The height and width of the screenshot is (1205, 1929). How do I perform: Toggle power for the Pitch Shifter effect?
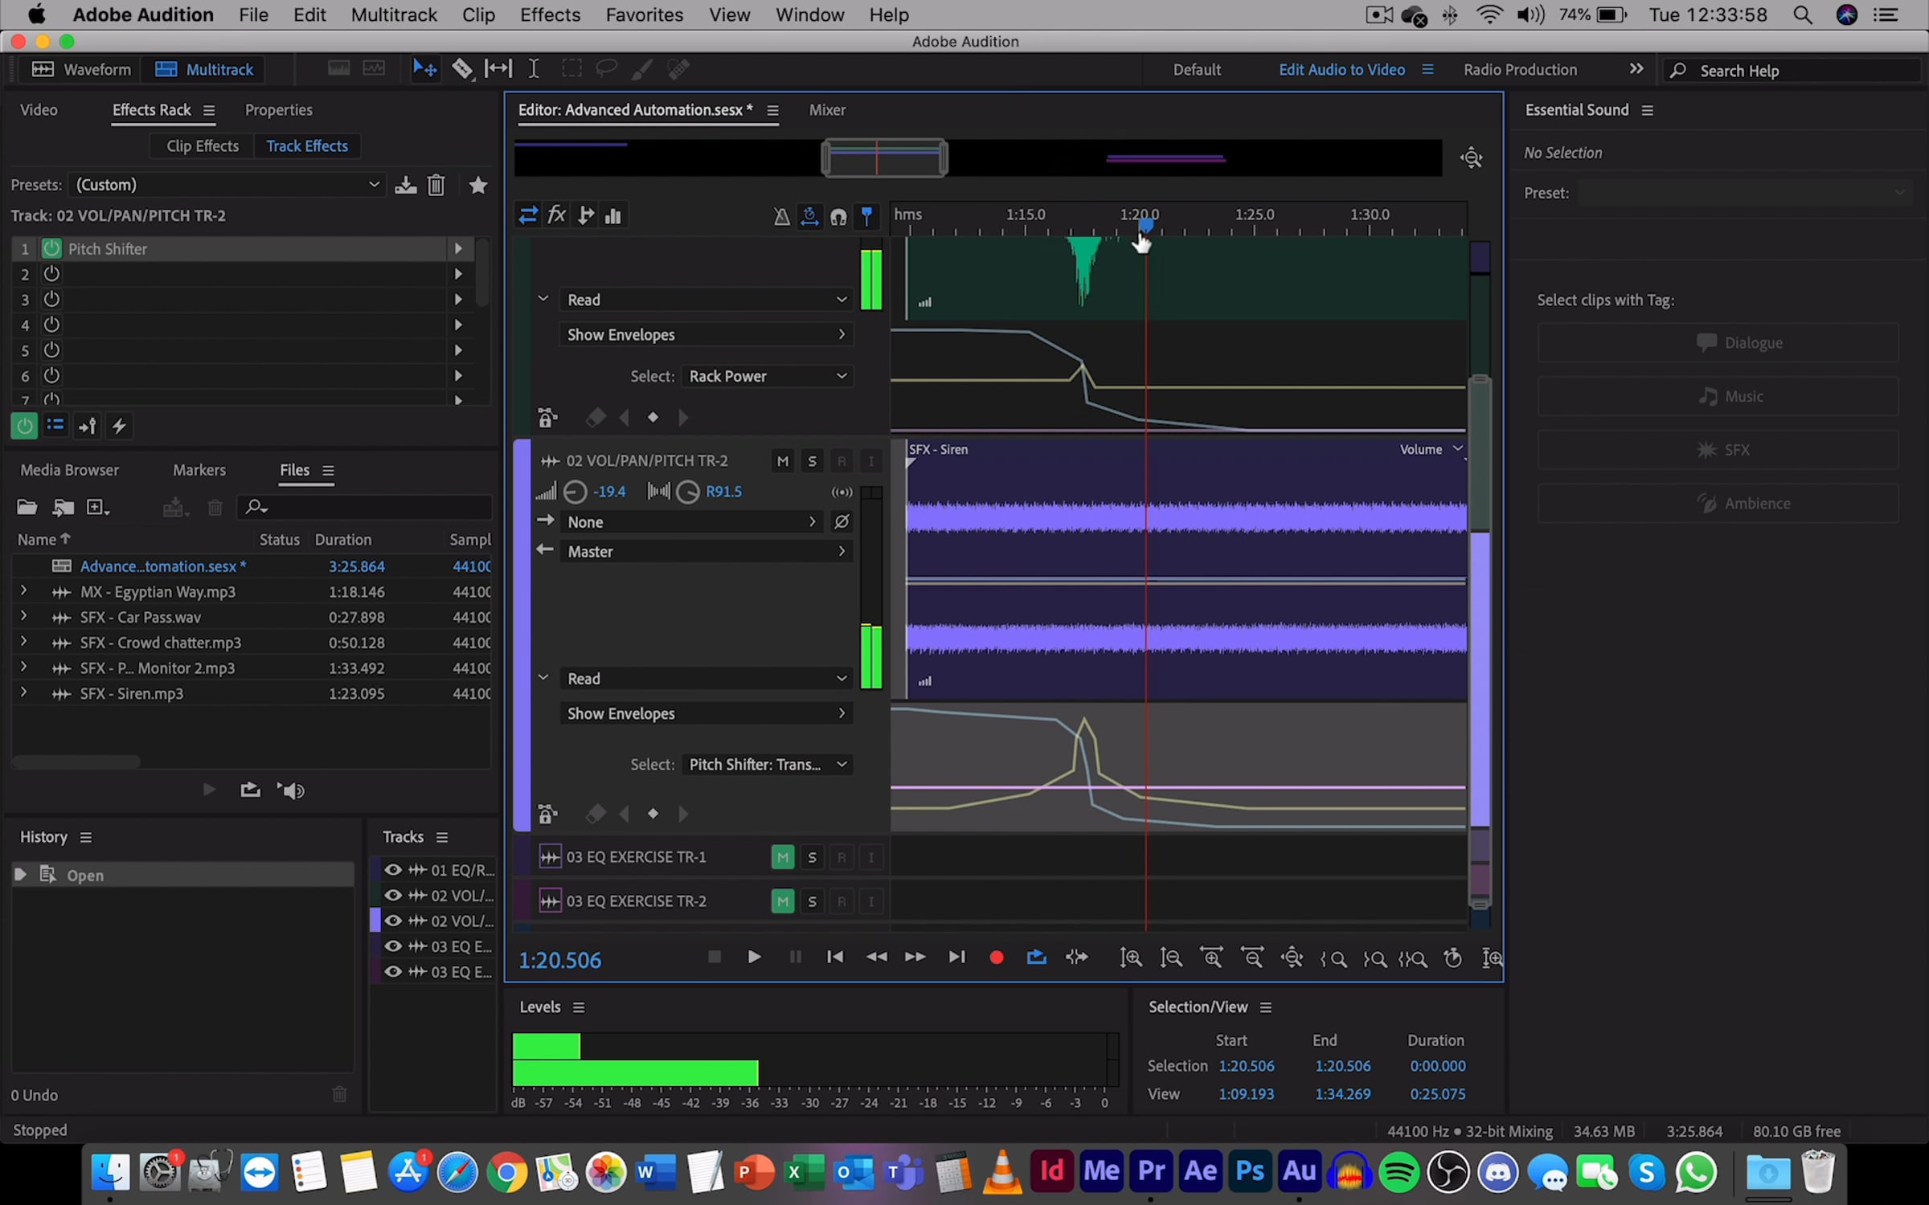click(51, 249)
